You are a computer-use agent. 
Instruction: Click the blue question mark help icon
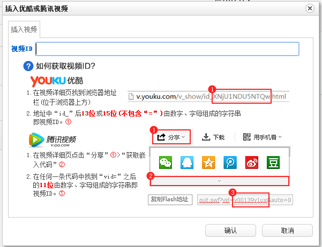tap(28, 66)
